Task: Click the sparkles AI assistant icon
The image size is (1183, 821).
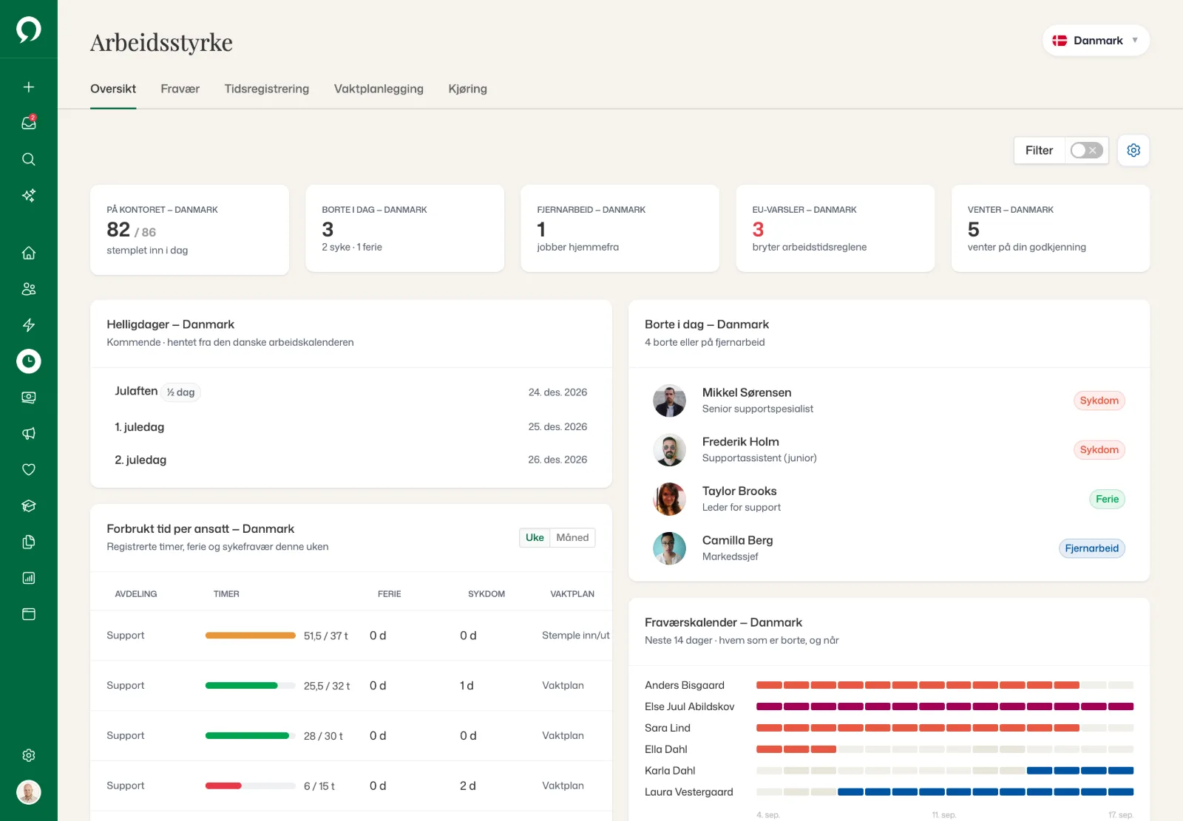Action: (x=29, y=195)
